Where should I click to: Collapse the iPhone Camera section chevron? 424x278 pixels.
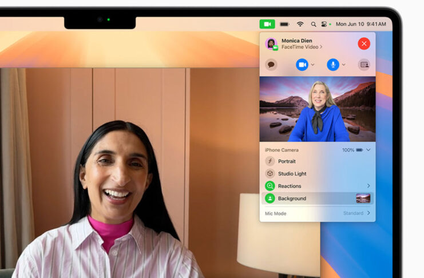coord(368,150)
